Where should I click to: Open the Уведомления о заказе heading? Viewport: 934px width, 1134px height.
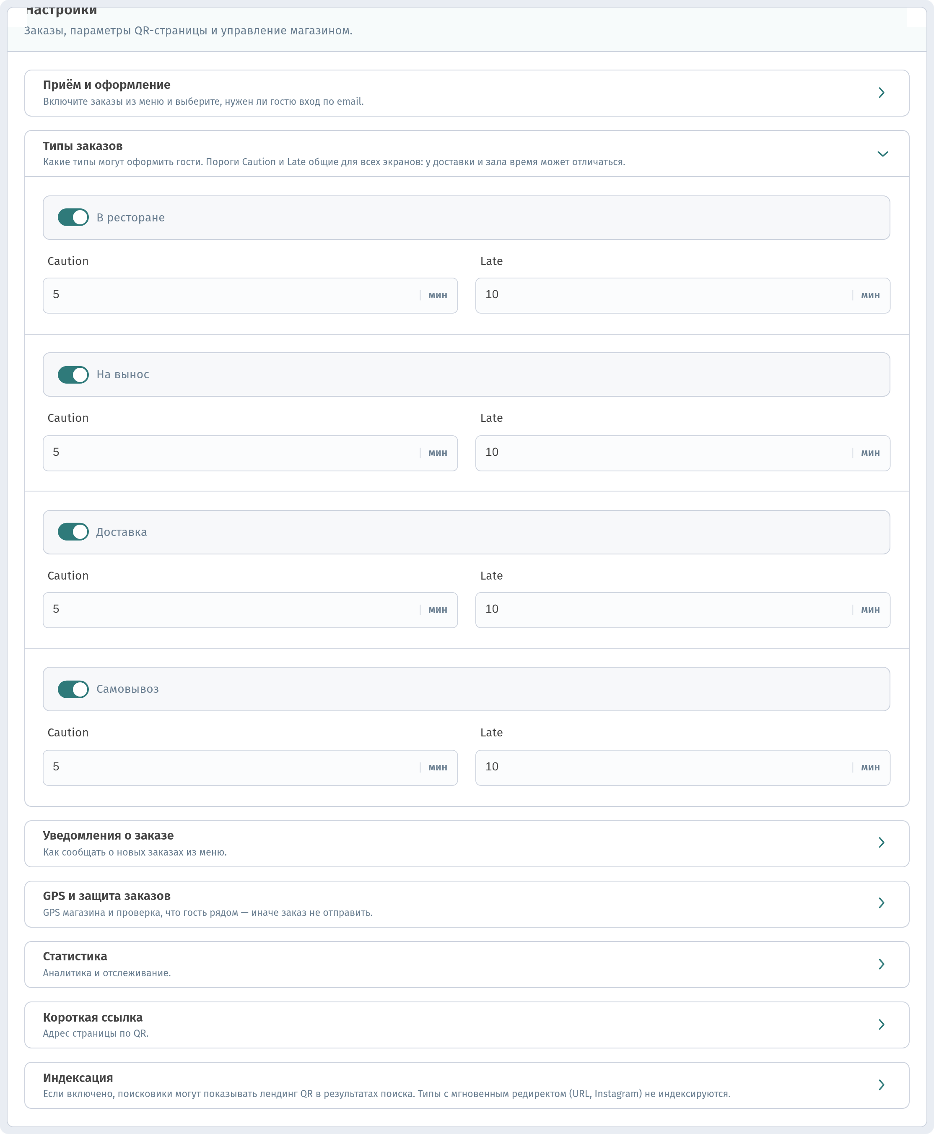[x=108, y=835]
